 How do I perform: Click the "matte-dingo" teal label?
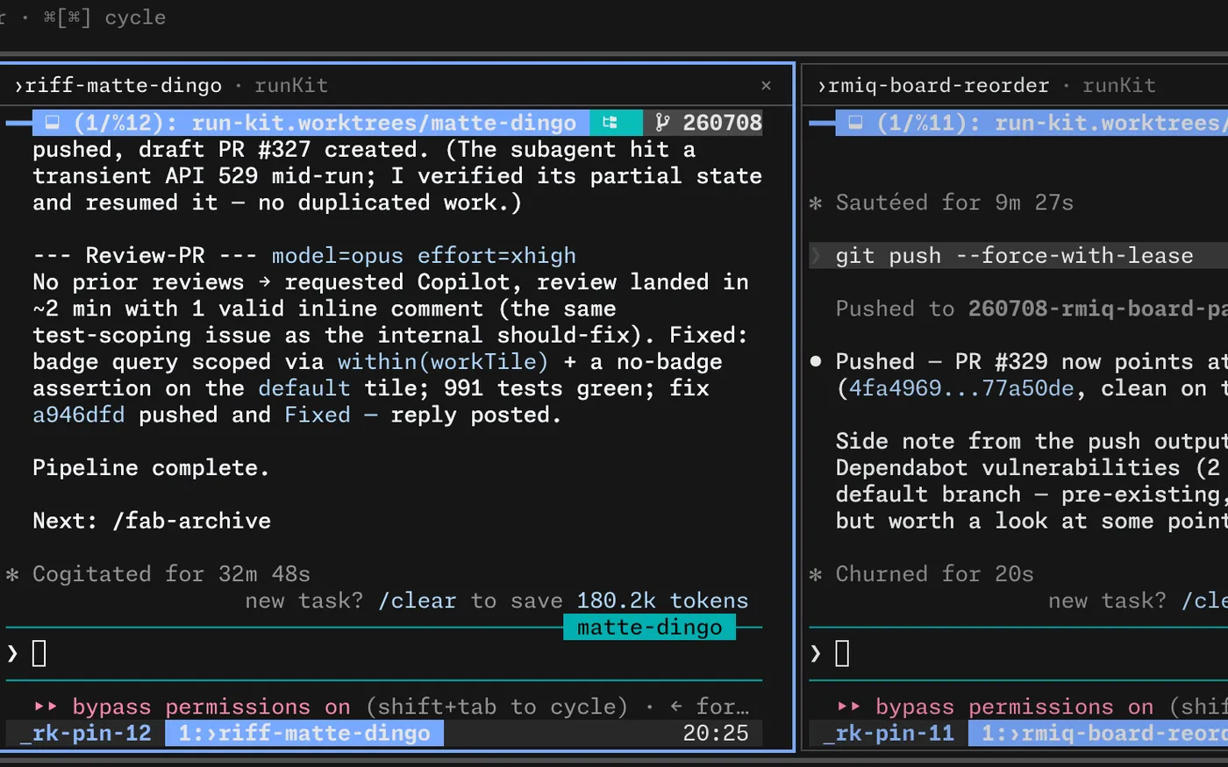click(649, 628)
